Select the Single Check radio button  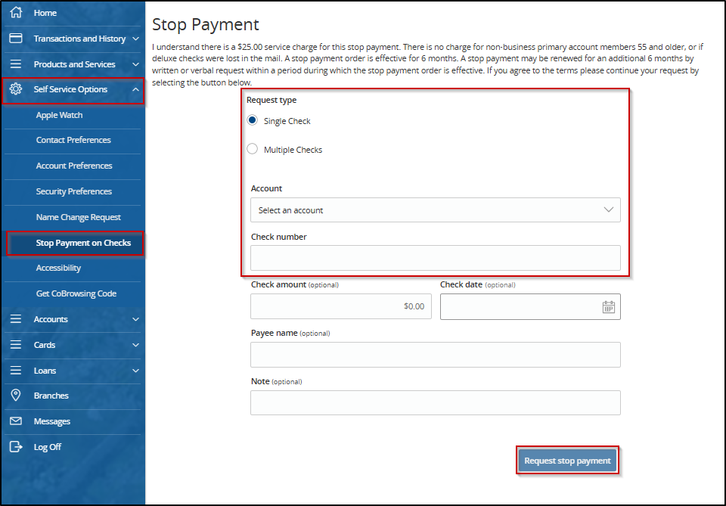coord(252,120)
